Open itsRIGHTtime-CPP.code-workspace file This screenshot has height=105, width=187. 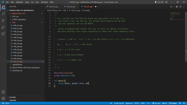(26, 68)
